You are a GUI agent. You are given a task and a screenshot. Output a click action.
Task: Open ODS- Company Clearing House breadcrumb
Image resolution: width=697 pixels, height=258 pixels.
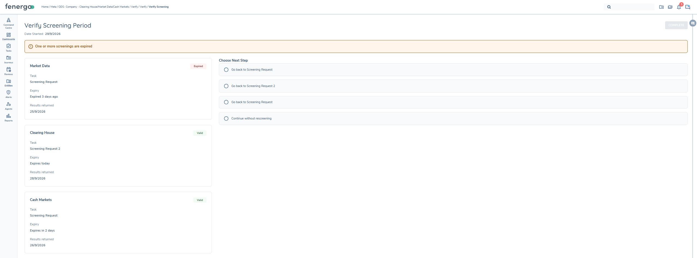click(94, 7)
